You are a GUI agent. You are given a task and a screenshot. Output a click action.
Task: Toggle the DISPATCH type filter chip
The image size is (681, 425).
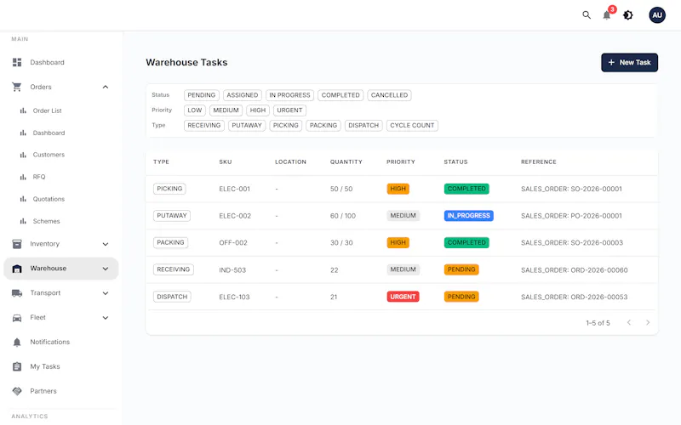(363, 125)
